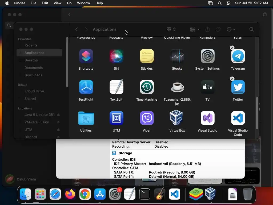Click the Edit Tags toolbar icon

pos(218,29)
